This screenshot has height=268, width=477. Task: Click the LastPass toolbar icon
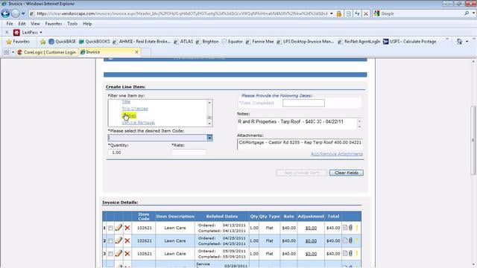point(16,32)
